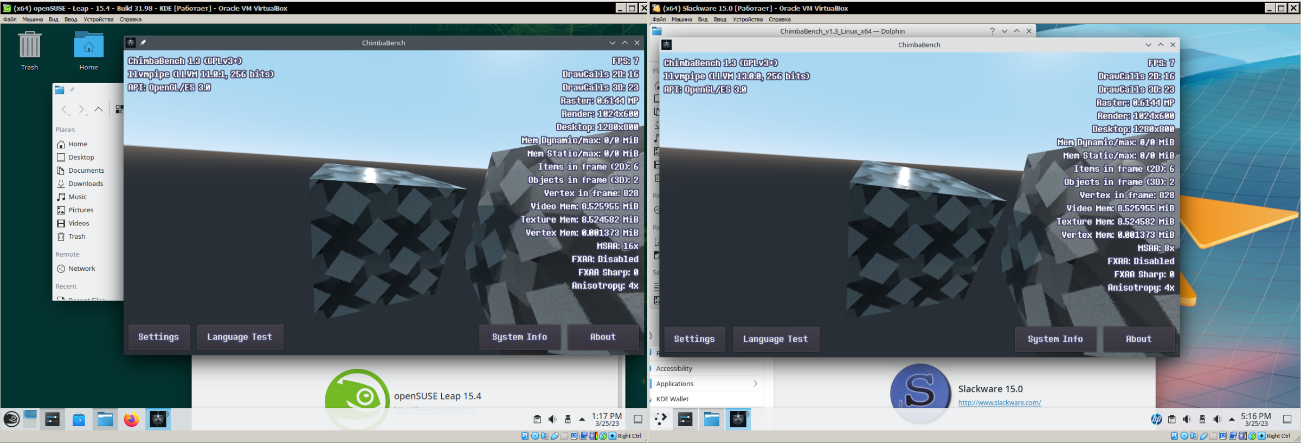This screenshot has width=1301, height=443.
Task: Open Language Test in the openSUSE ChimbaBench window
Action: click(x=240, y=337)
